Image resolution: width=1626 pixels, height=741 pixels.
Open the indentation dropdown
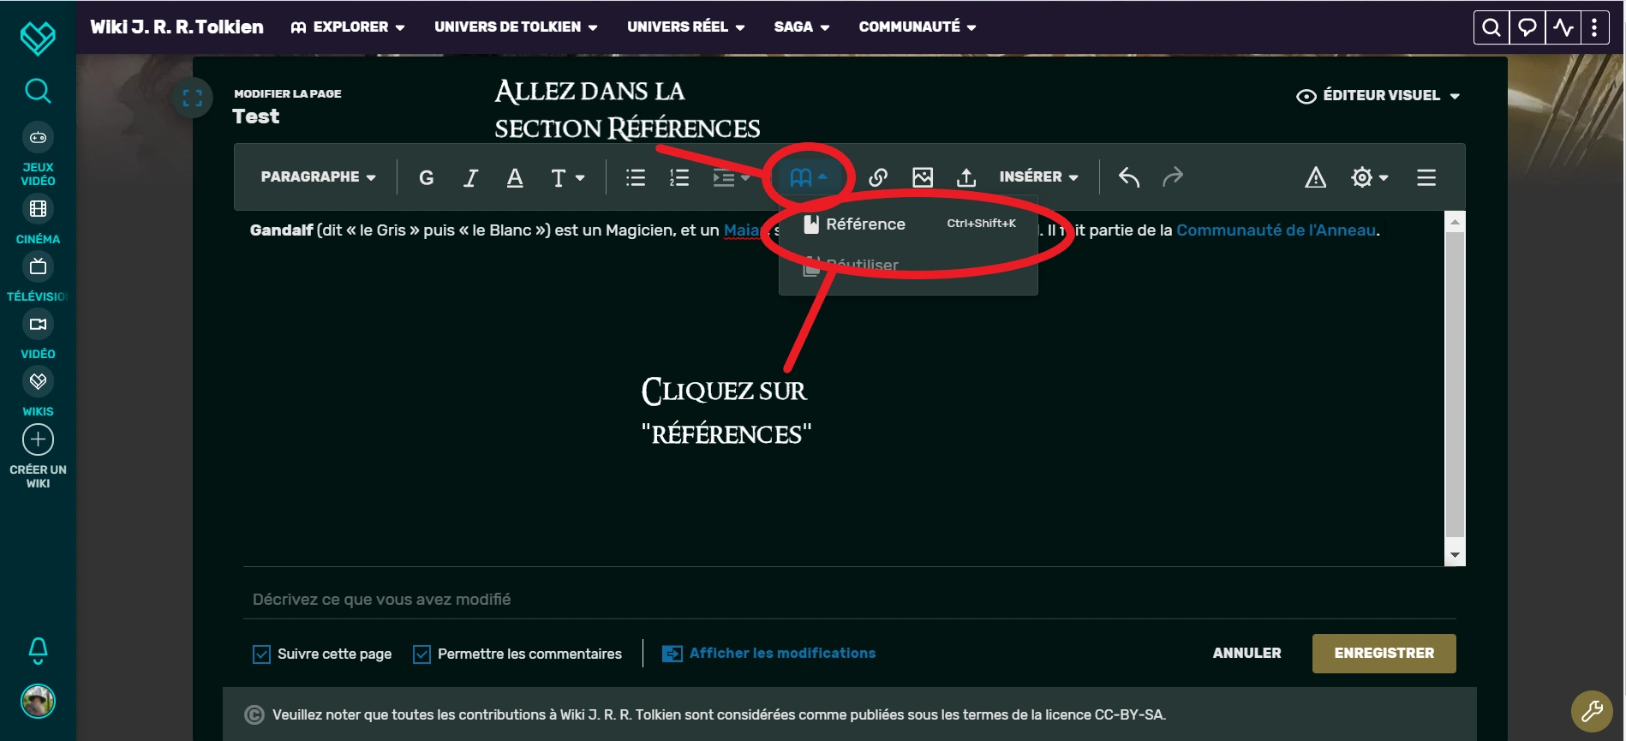pyautogui.click(x=731, y=177)
